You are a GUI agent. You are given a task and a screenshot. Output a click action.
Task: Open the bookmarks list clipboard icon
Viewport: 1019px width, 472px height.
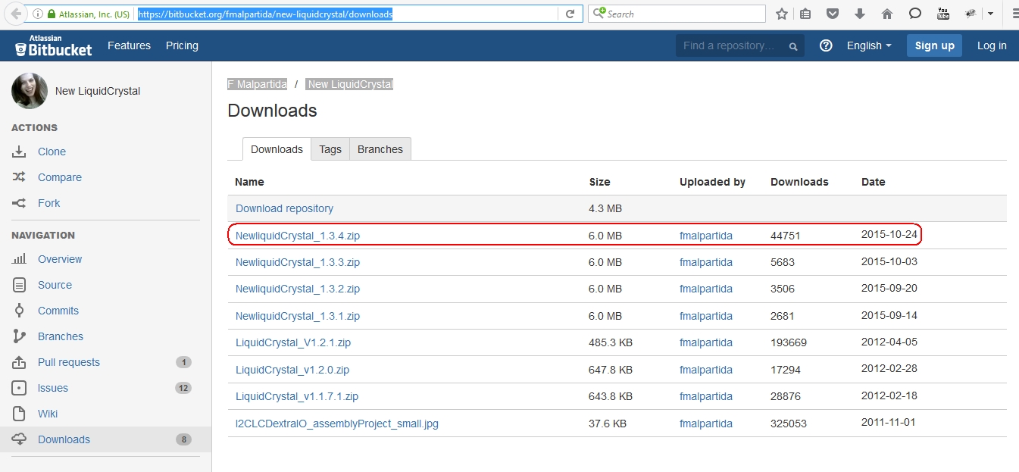(805, 14)
